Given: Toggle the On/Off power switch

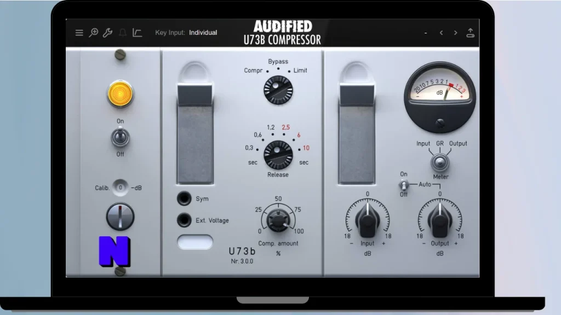Looking at the screenshot, I should [120, 138].
